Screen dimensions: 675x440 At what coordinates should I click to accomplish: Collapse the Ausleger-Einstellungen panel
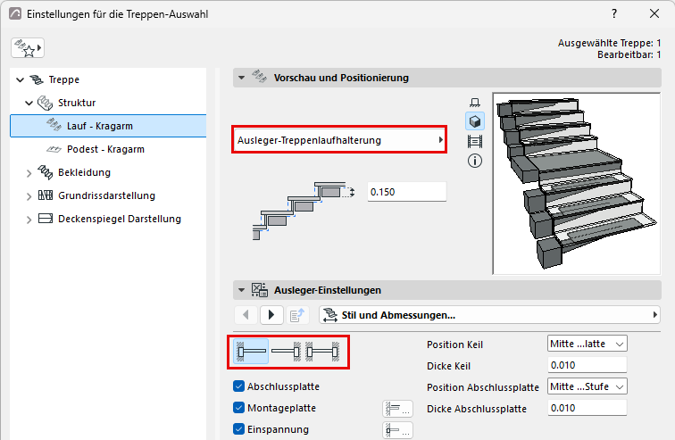click(x=241, y=290)
